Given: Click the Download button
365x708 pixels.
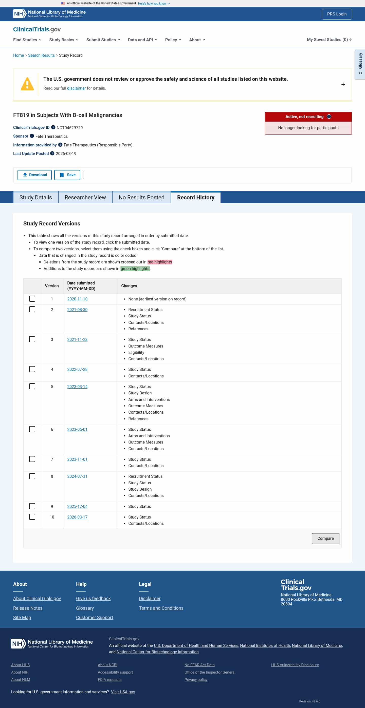Looking at the screenshot, I should [x=35, y=175].
